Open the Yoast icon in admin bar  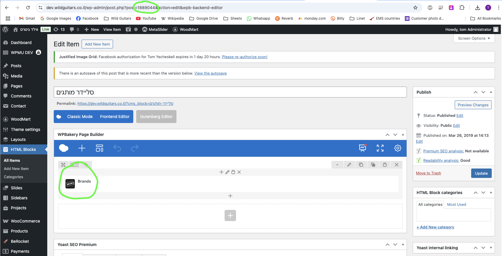tap(128, 29)
